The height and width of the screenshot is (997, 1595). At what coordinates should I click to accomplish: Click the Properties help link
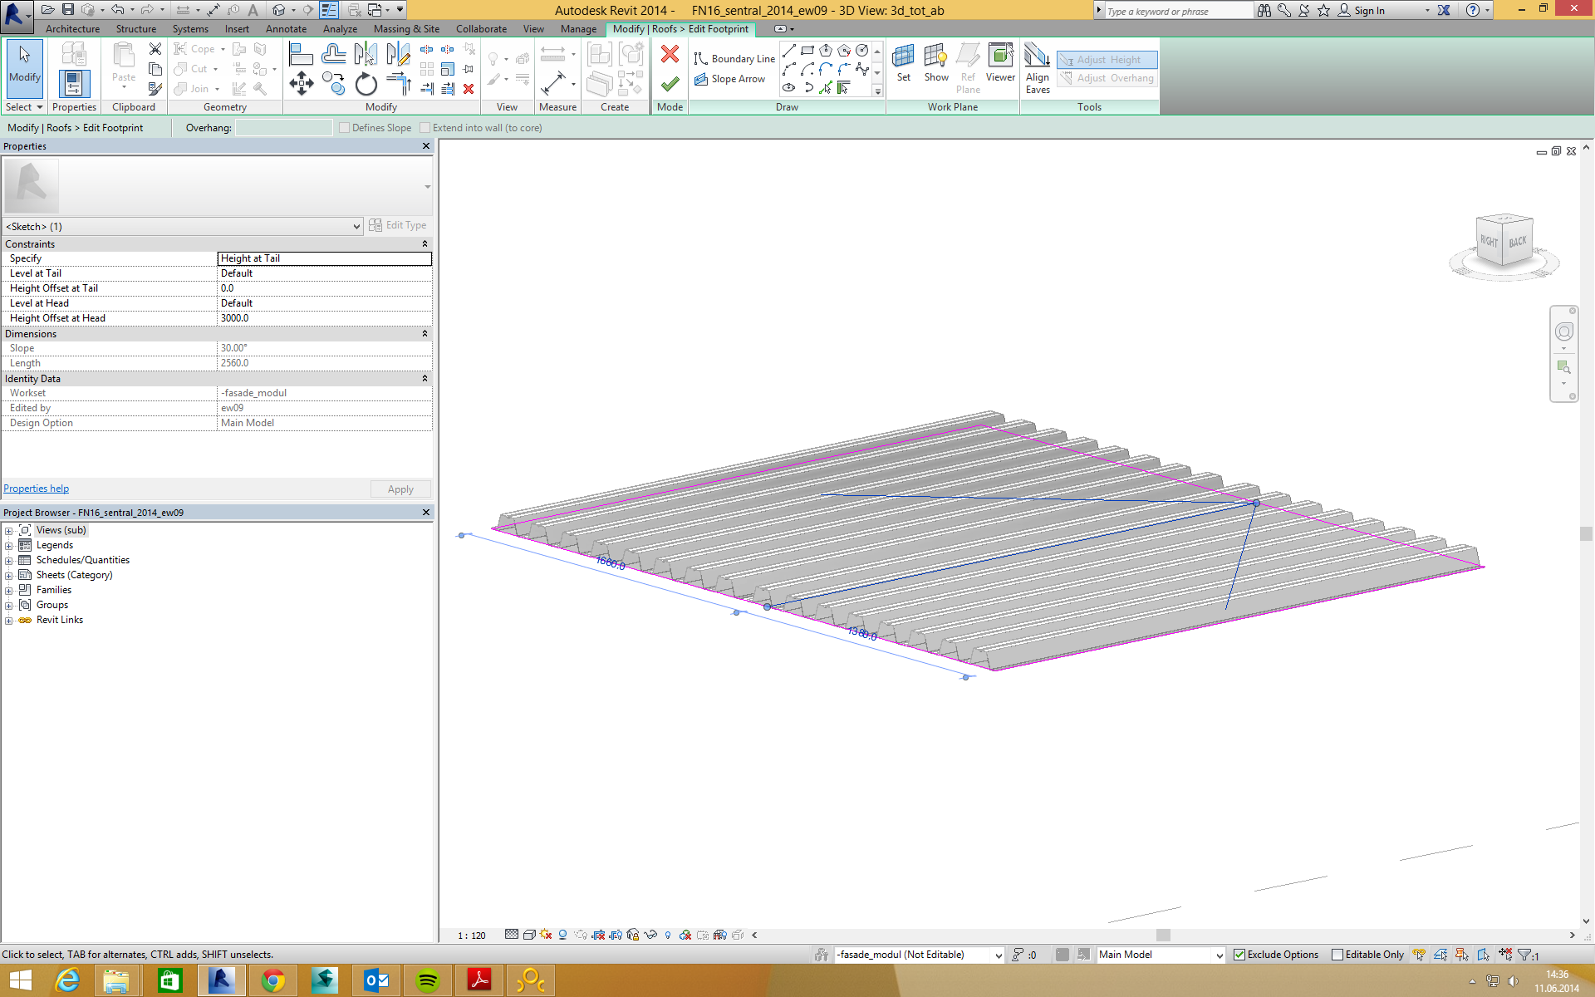(x=37, y=489)
